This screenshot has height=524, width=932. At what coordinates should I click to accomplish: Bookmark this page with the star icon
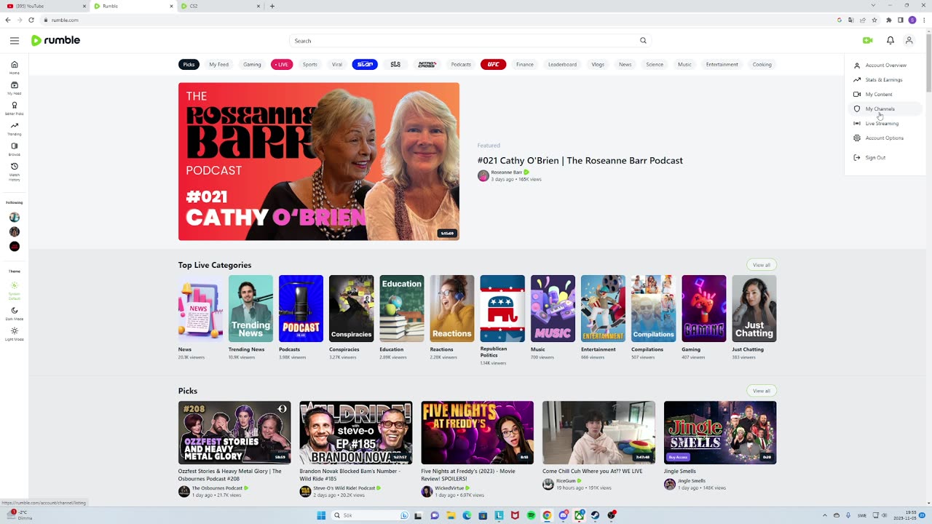[874, 20]
